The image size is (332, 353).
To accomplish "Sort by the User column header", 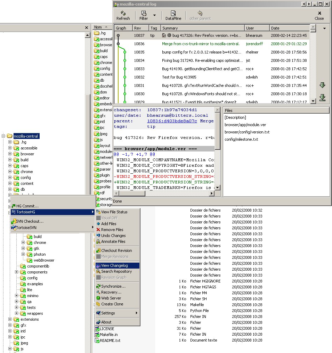I will pos(257,28).
